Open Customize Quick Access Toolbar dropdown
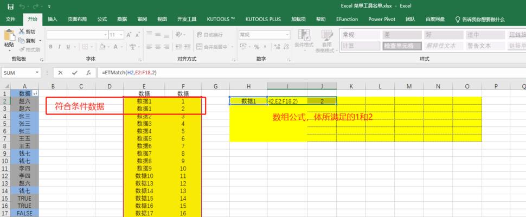The height and width of the screenshot is (217, 526). pyautogui.click(x=49, y=7)
